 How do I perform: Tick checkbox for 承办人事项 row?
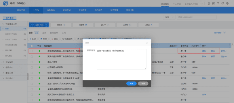pos(32,62)
